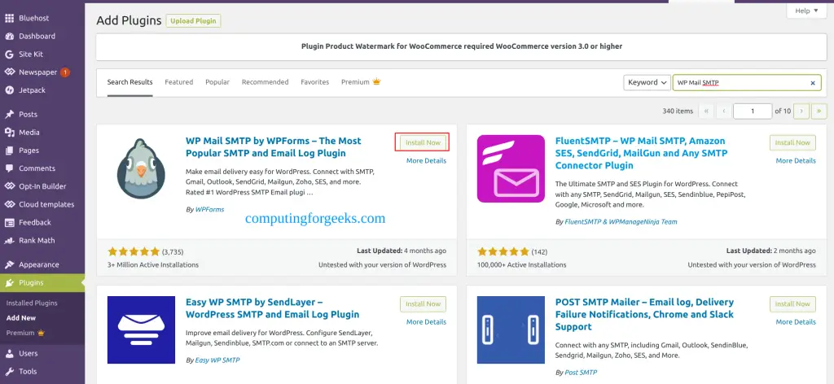Viewport: 834px width, 384px height.
Task: Open the Post SMTP author link
Action: click(581, 373)
